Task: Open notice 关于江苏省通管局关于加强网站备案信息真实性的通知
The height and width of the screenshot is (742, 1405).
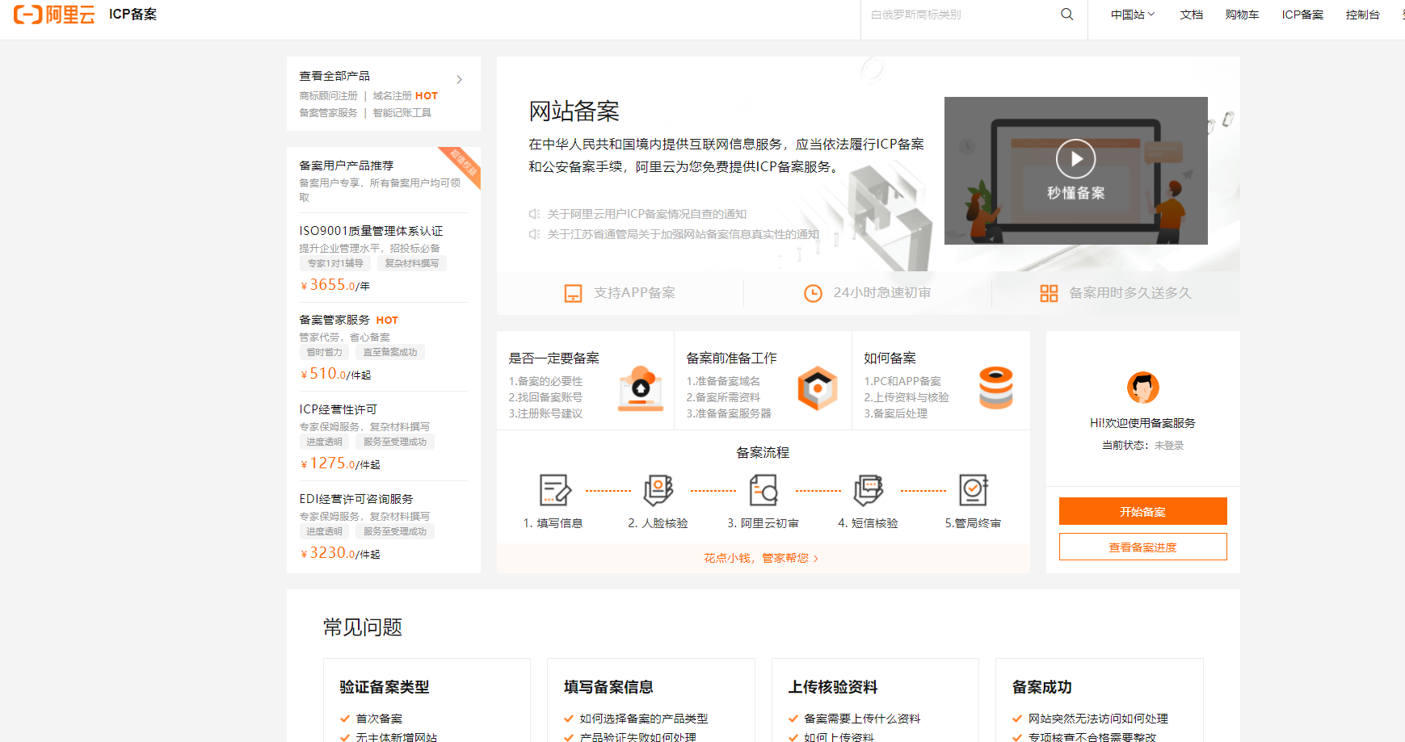Action: coord(684,234)
